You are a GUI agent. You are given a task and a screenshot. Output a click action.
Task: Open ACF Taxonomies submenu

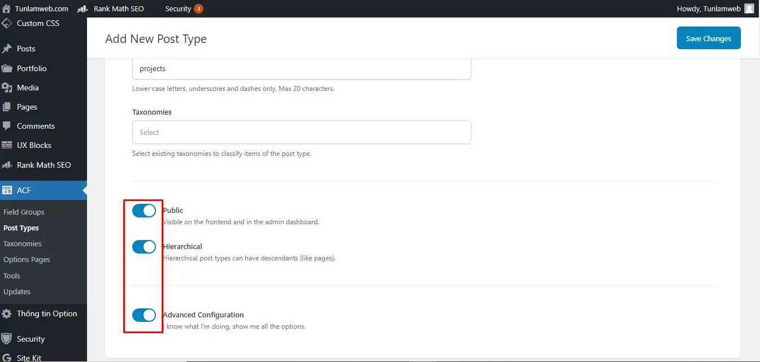pyautogui.click(x=23, y=243)
